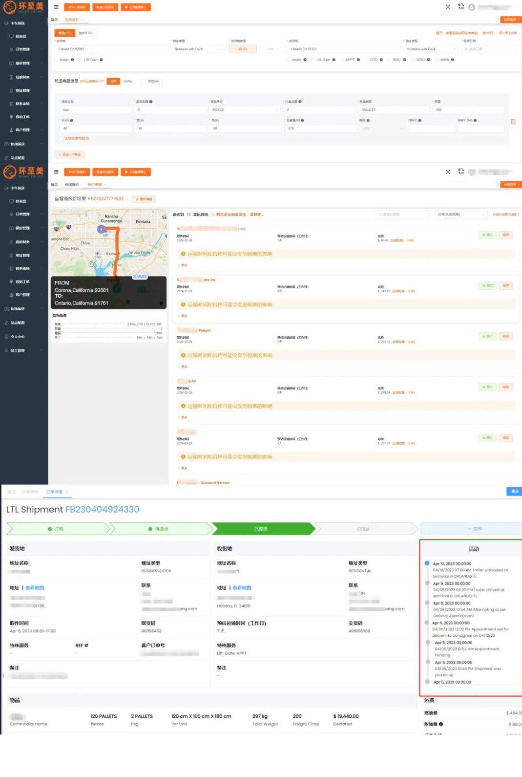Click the 已提货 progress step
Screen dimensions: 522x777
pyautogui.click(x=261, y=529)
